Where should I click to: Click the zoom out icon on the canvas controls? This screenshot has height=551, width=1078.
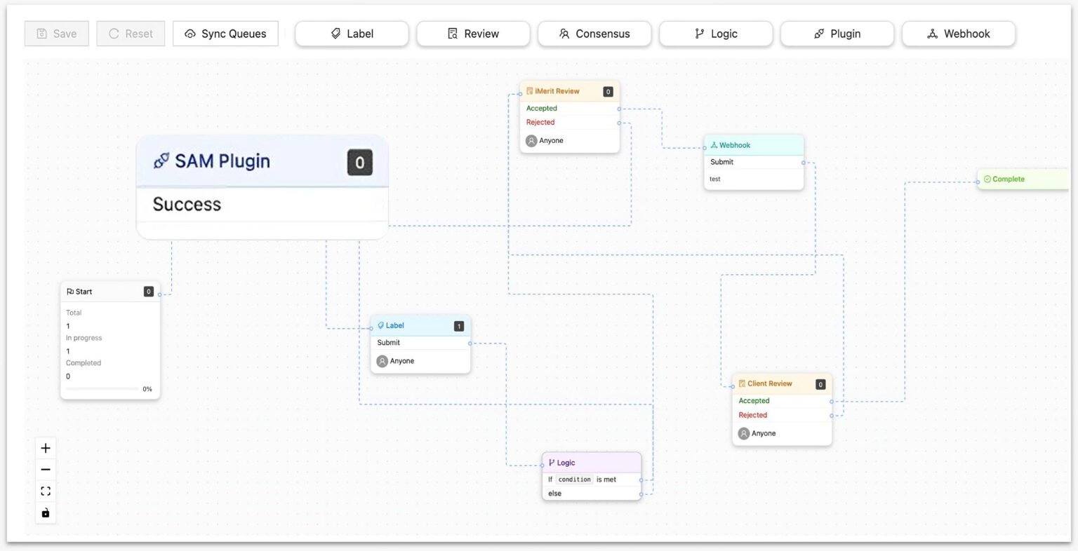click(45, 469)
